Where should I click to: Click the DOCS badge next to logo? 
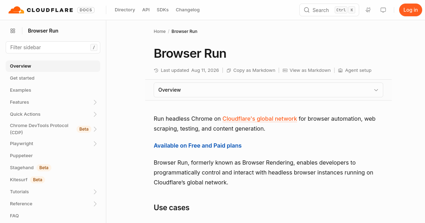pos(86,10)
